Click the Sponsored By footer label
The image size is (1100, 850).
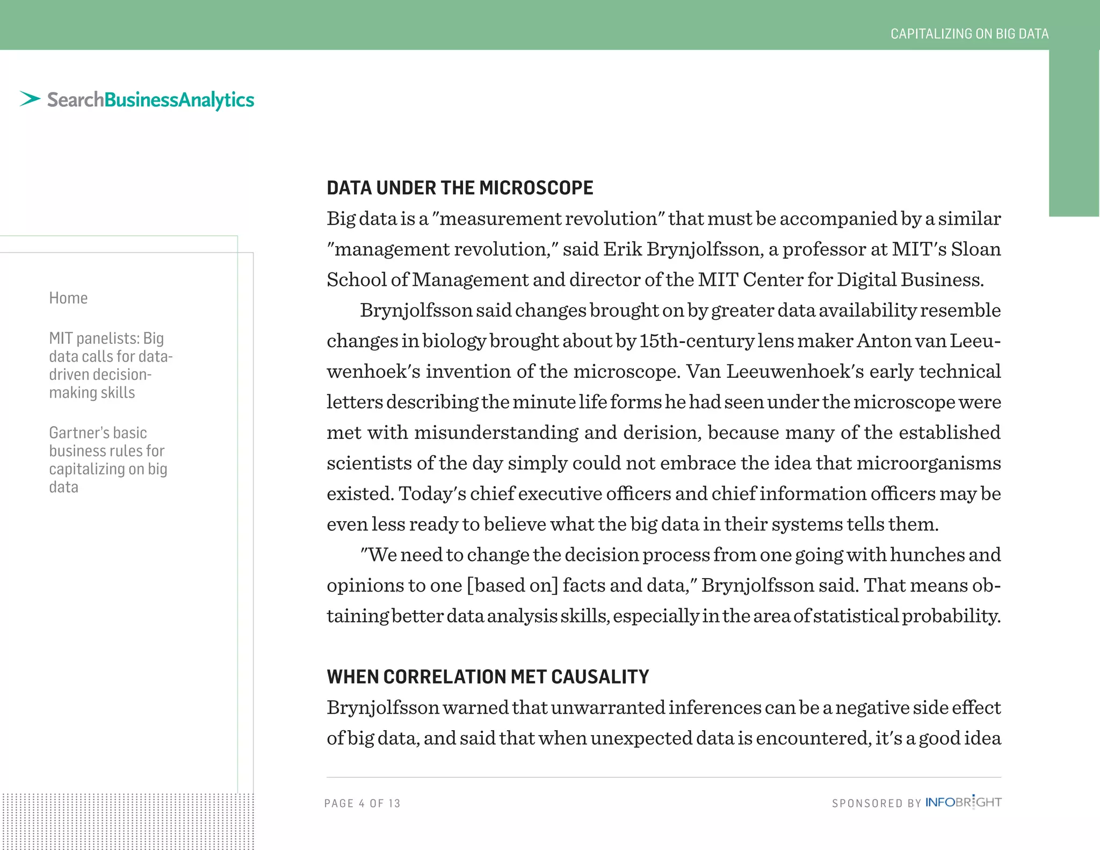(x=877, y=803)
